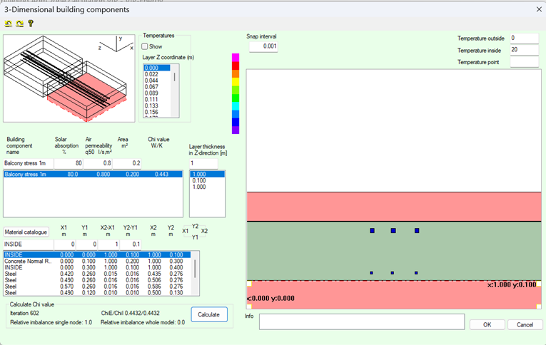Click the redo arrow toolbar icon

(x=19, y=24)
